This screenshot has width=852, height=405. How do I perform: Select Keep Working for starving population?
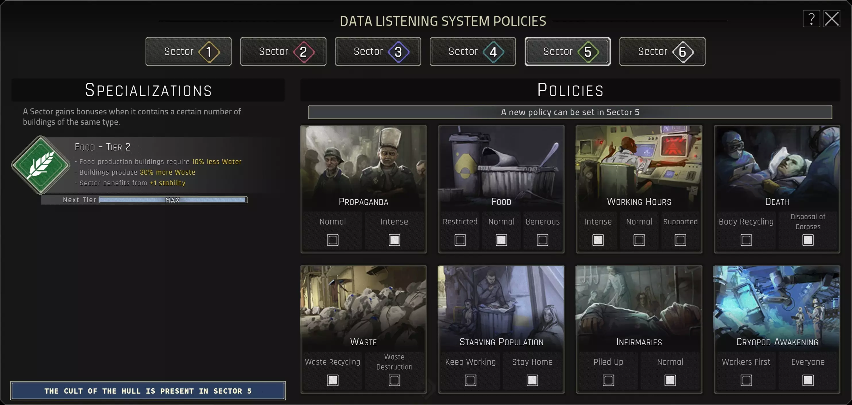point(470,380)
